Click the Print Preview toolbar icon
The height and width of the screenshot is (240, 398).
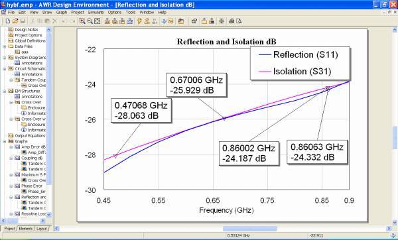239,21
